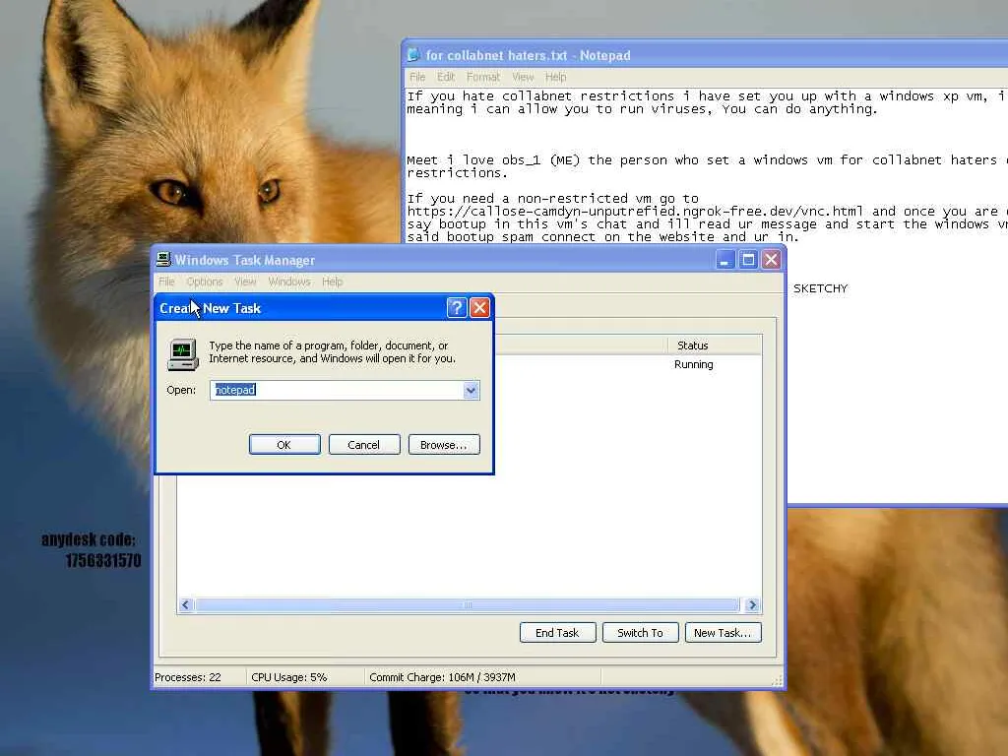Viewport: 1008px width, 756px height.
Task: Close the Windows Task Manager window
Action: coord(771,260)
